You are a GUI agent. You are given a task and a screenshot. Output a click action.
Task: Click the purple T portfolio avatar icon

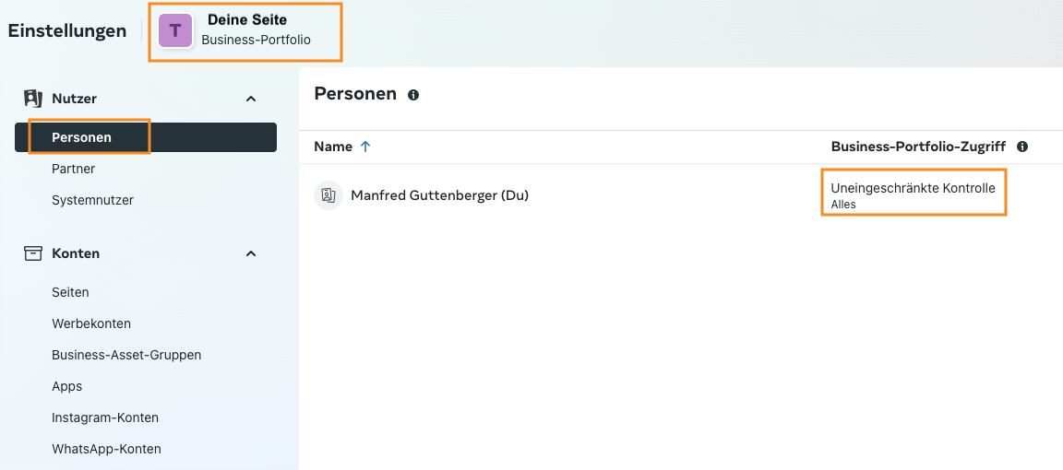pyautogui.click(x=175, y=30)
